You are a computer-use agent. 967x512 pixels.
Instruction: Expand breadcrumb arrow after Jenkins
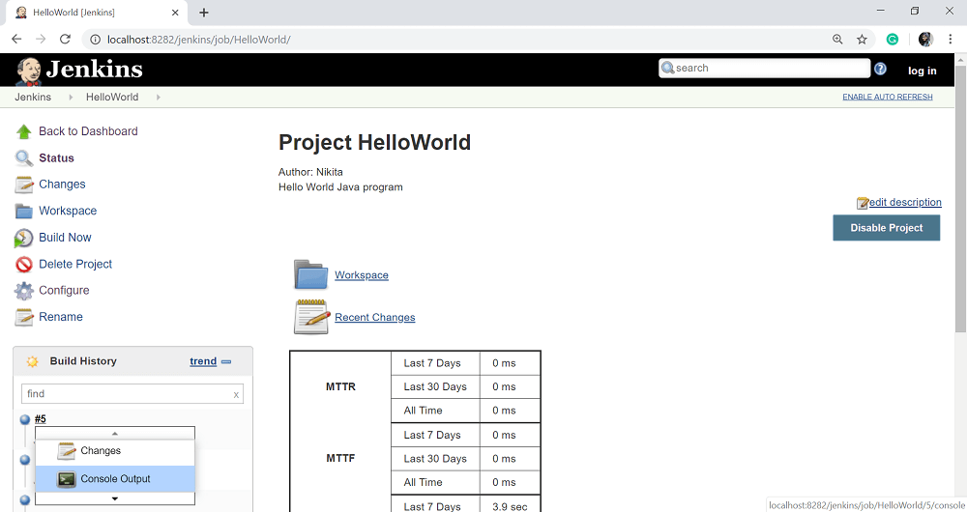point(71,98)
